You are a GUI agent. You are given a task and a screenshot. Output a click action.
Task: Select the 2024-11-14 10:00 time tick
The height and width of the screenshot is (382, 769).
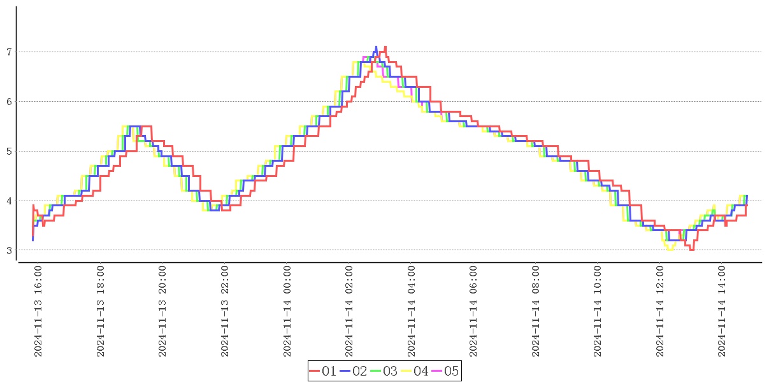click(598, 312)
